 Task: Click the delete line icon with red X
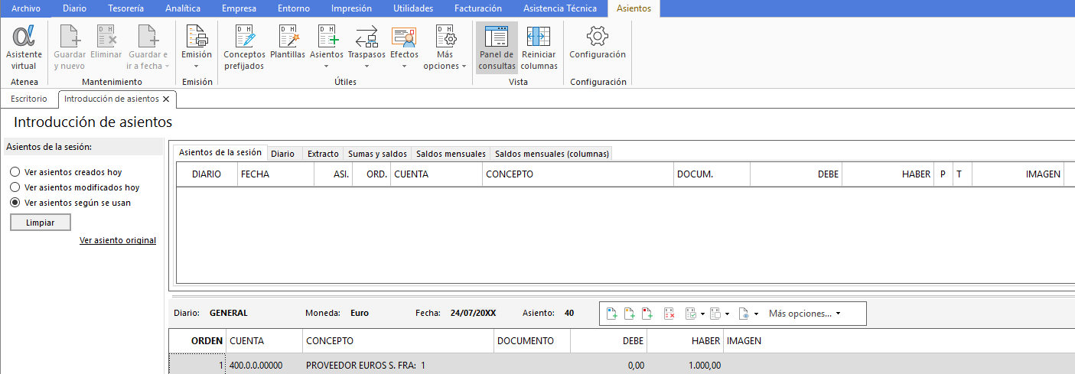(x=669, y=314)
